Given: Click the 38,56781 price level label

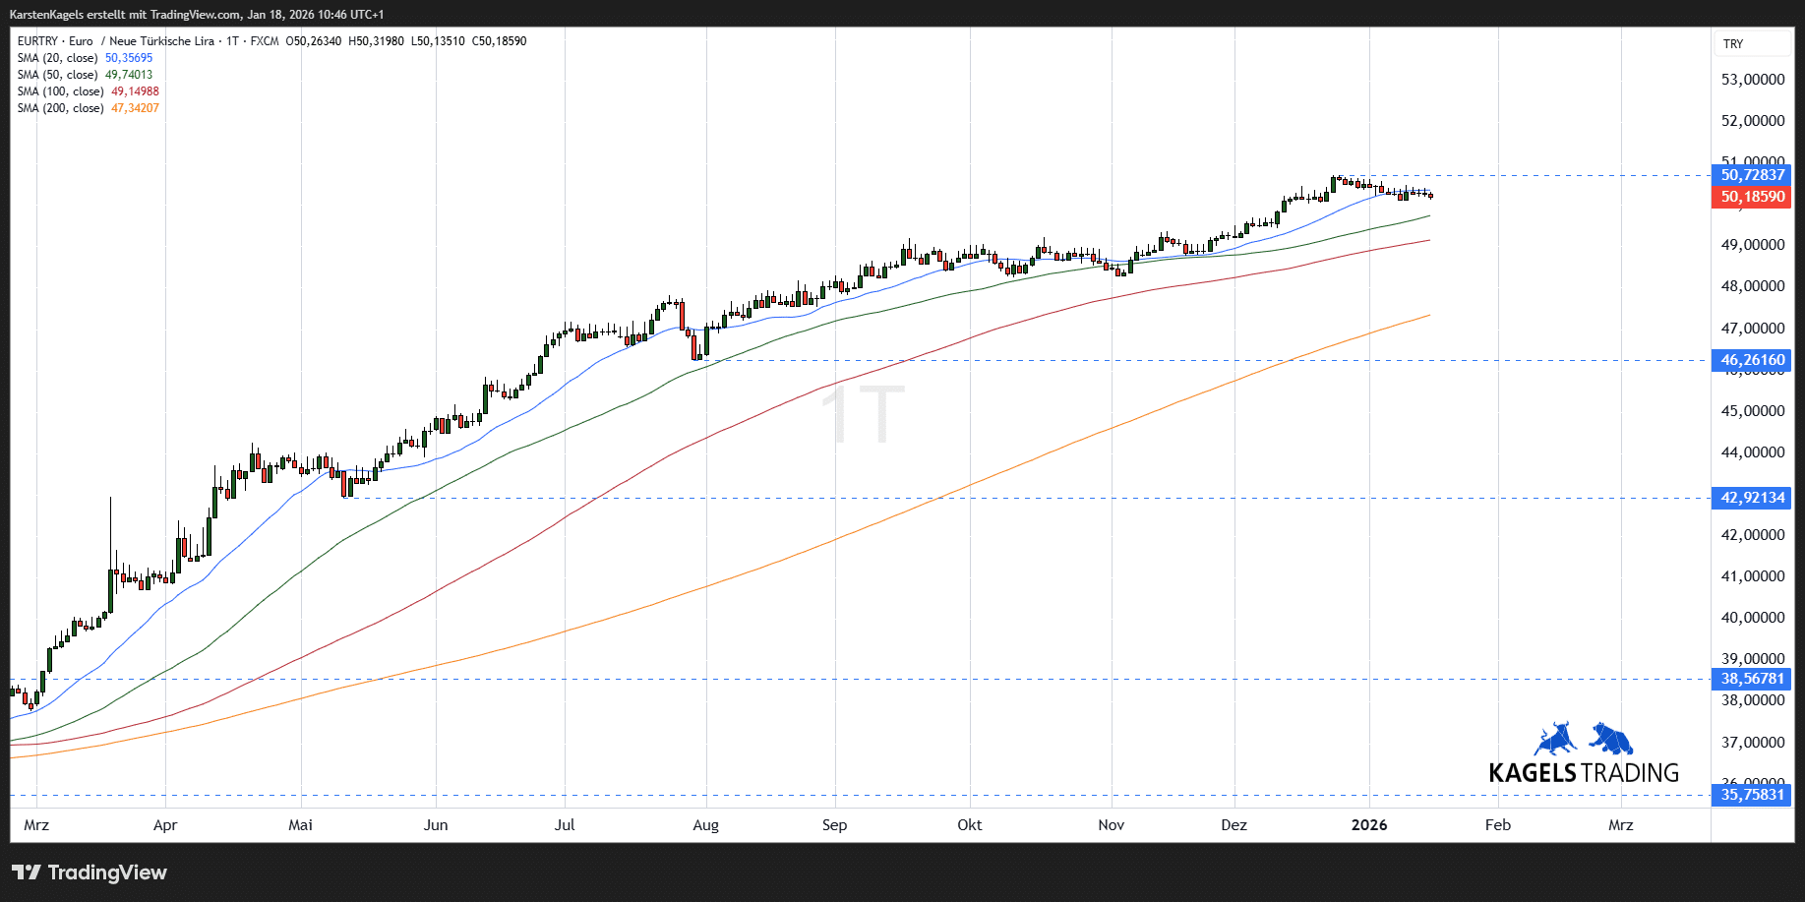Looking at the screenshot, I should (x=1752, y=679).
